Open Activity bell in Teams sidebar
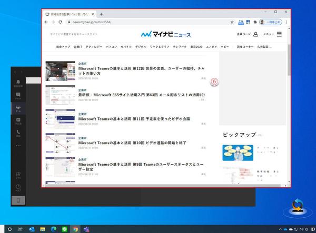This screenshot has height=233, width=316. (18, 83)
